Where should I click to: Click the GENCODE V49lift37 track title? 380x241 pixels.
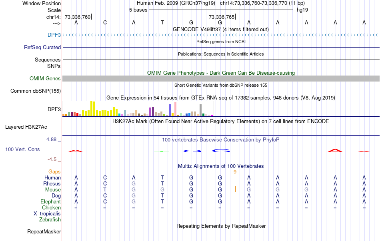221,29
